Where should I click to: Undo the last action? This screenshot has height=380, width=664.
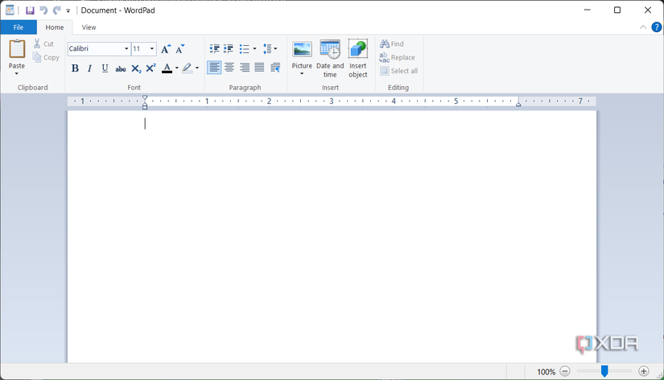[x=43, y=10]
